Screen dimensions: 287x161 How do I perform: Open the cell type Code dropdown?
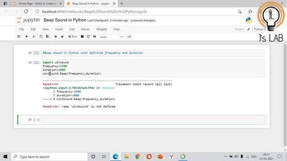(x=111, y=37)
